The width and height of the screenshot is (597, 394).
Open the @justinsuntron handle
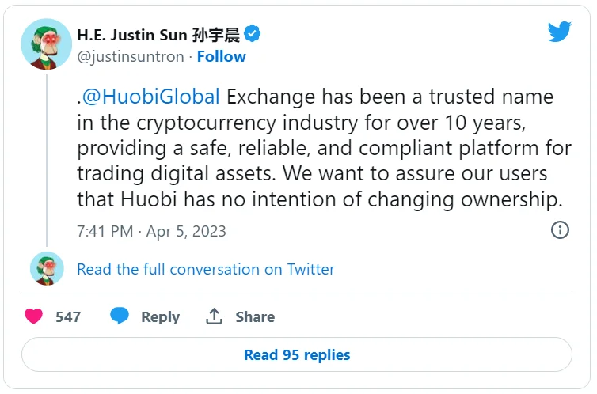point(130,56)
